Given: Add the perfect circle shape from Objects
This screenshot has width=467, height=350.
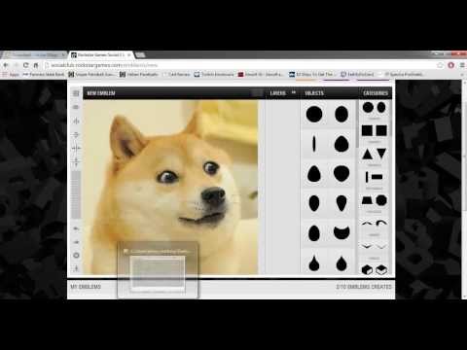Looking at the screenshot, I should coord(314,114).
